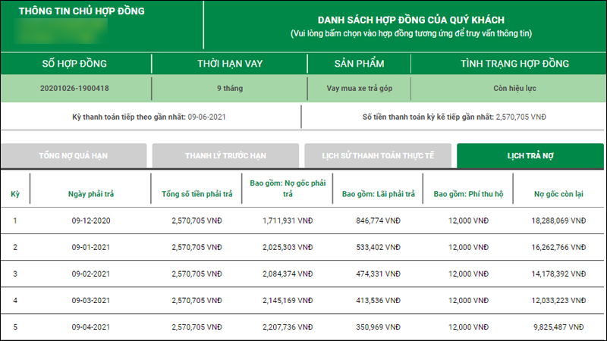Viewport: 607px width, 341px height.
Task: Open the TỔNG NỢ QUÁ HẠN tab
Action: coord(74,155)
